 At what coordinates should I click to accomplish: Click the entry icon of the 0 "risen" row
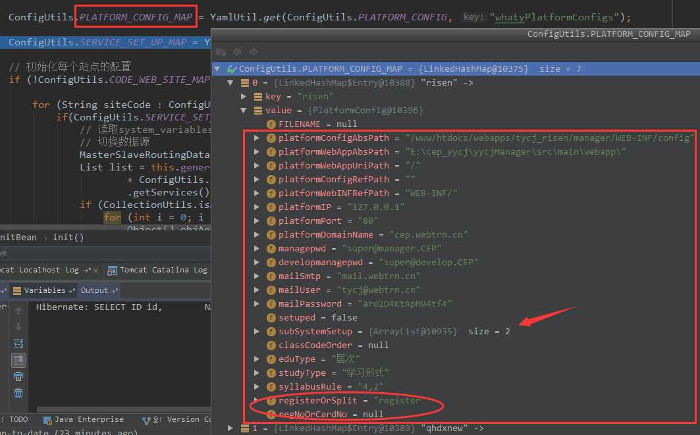(x=245, y=83)
